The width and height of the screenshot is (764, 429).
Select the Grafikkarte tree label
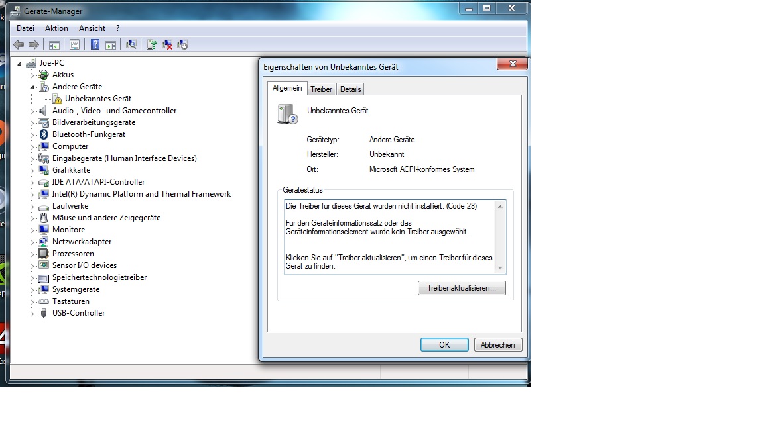point(71,170)
